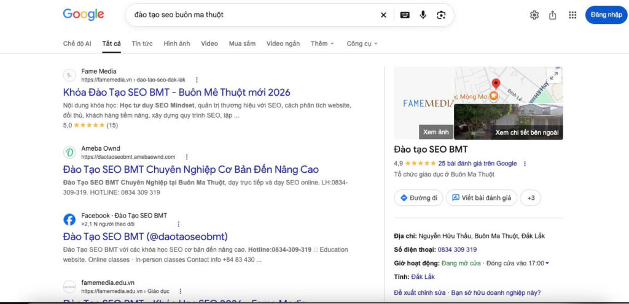629x304 pixels.
Task: Open the on-screen keyboard input tool
Action: [405, 15]
